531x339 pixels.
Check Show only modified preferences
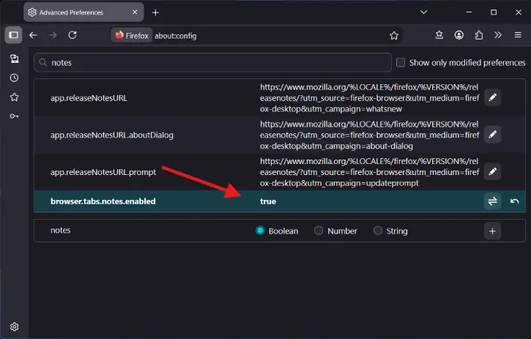401,63
